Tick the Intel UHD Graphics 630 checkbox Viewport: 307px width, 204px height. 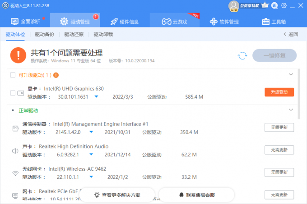pyautogui.click(x=13, y=93)
